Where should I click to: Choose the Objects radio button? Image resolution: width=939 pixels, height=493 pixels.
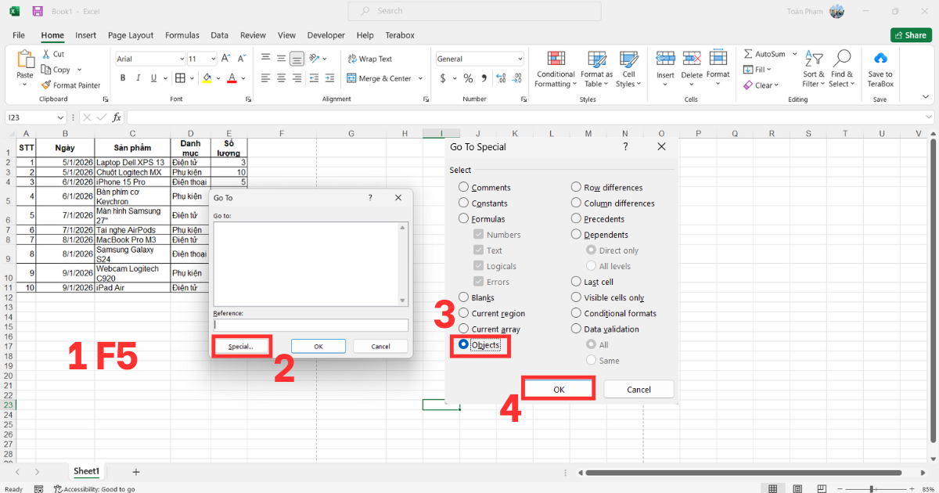point(463,344)
